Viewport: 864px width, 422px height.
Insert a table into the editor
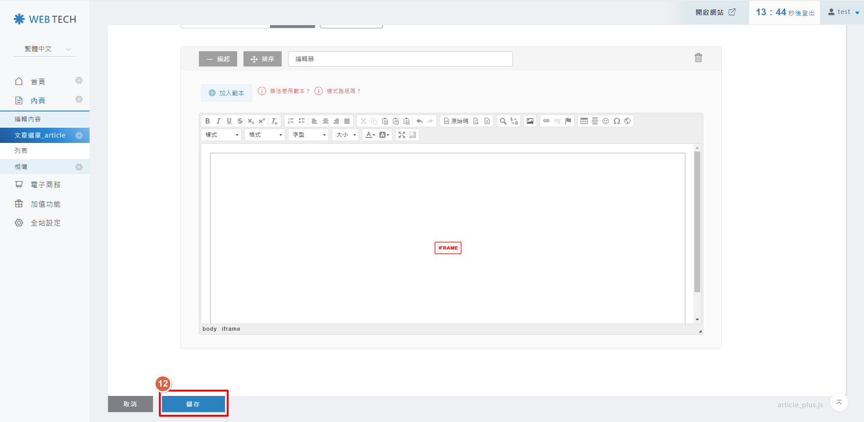coord(584,121)
